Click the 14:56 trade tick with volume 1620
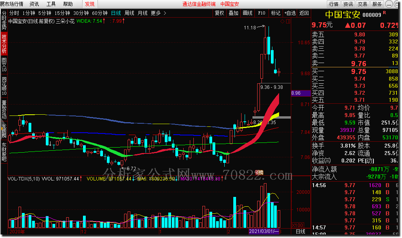The height and width of the screenshot is (238, 402). click(355, 186)
